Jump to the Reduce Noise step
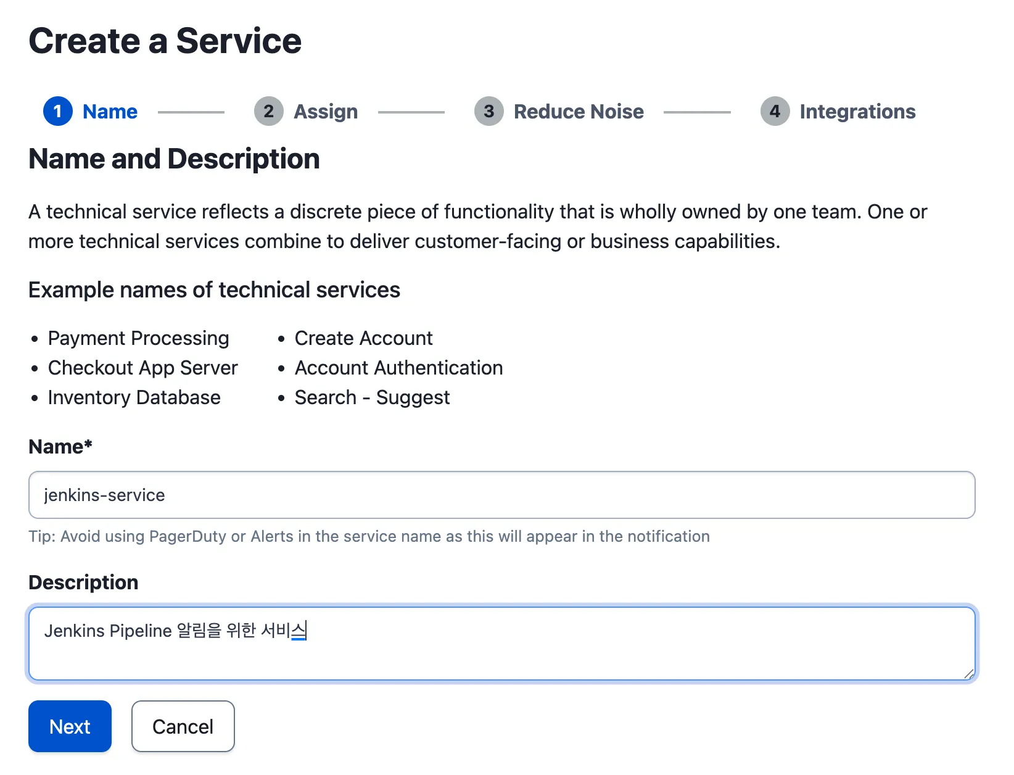Image resolution: width=1014 pixels, height=775 pixels. (579, 112)
